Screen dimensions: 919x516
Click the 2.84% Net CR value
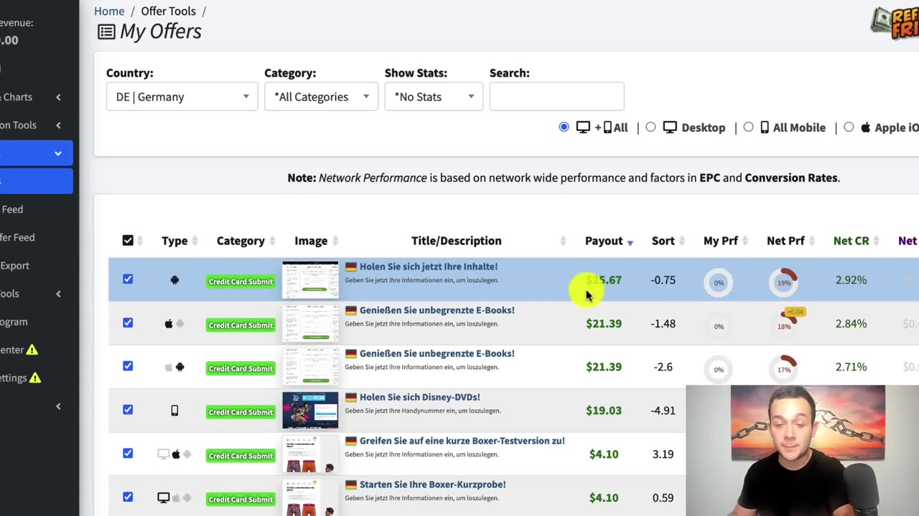[x=851, y=324]
